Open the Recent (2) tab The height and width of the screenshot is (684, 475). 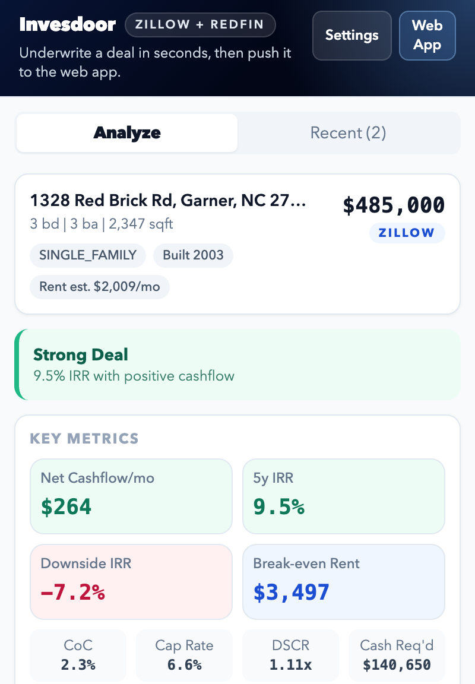click(348, 133)
